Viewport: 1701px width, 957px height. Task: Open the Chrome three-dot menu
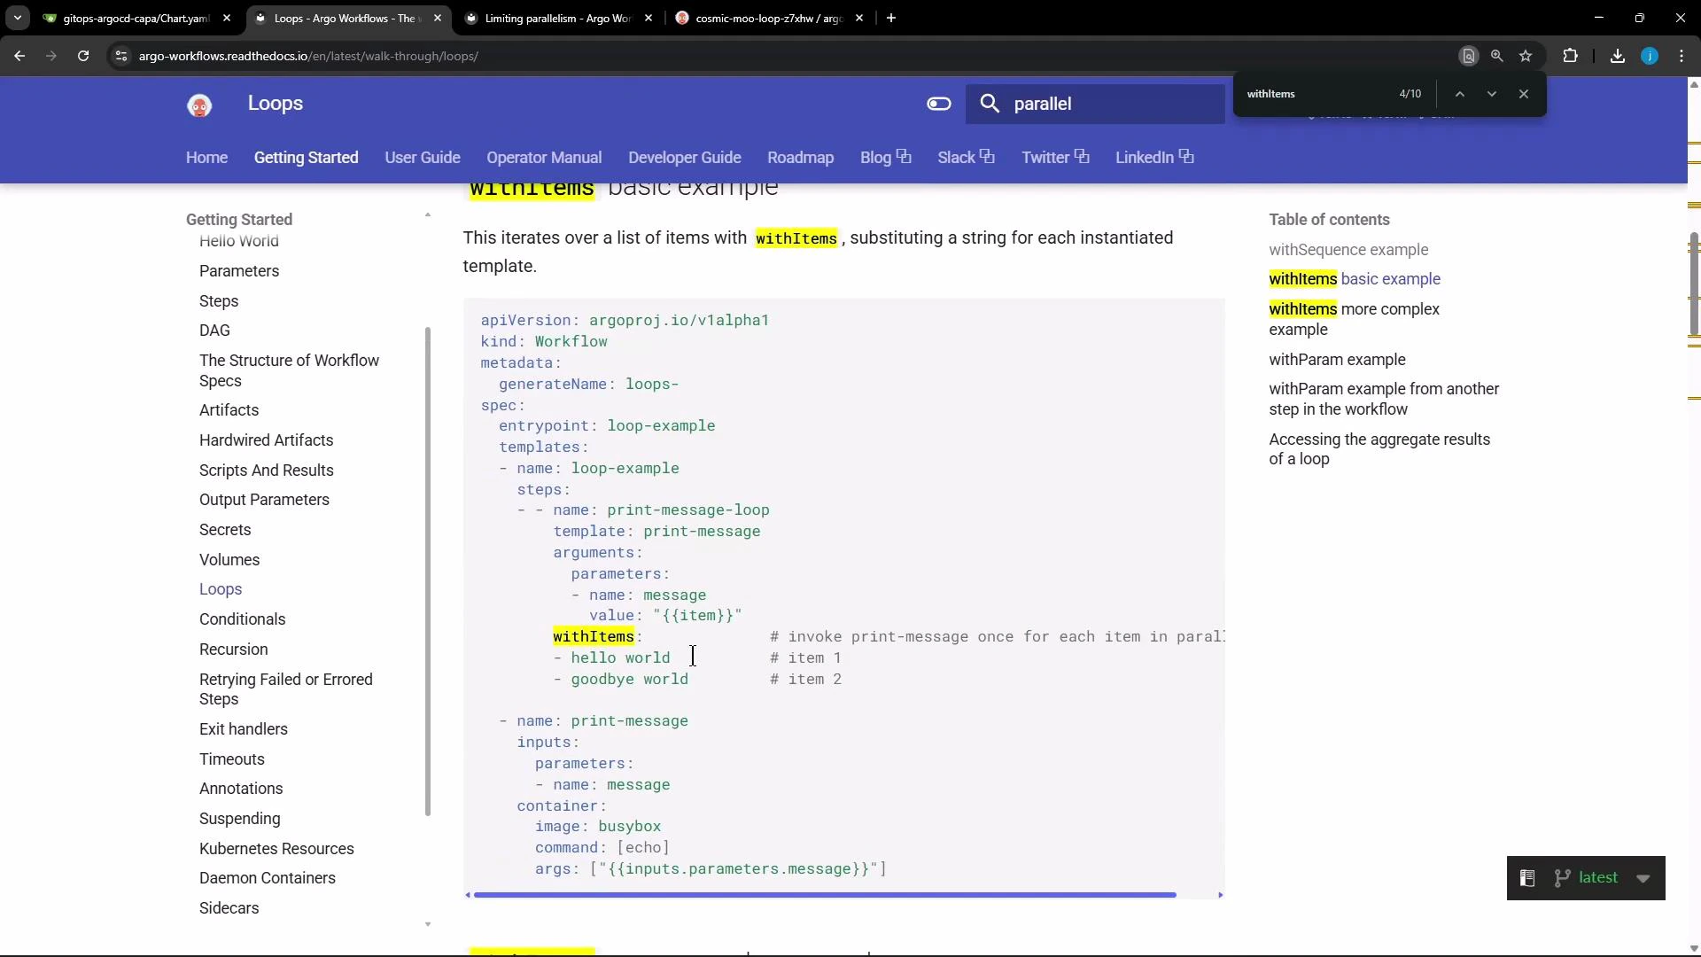[1682, 56]
